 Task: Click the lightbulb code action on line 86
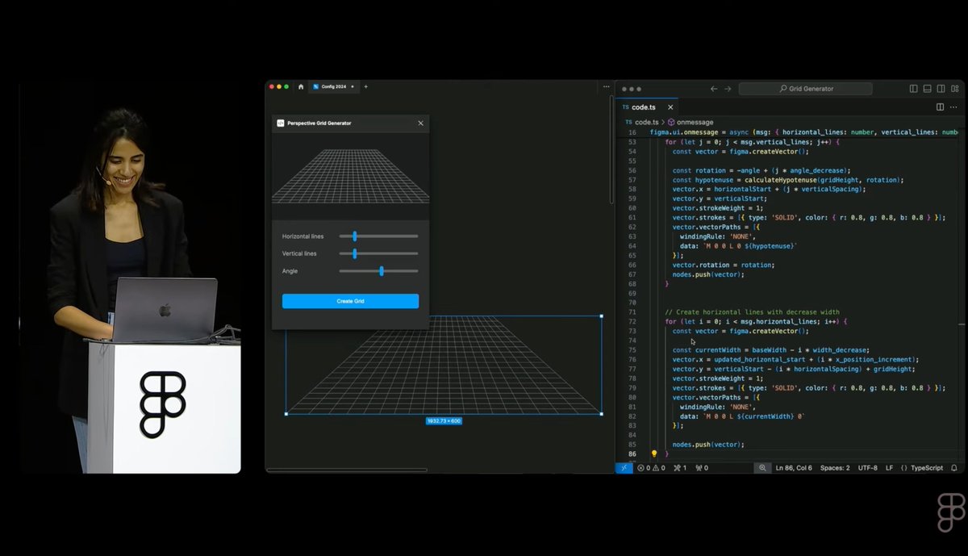click(x=654, y=454)
